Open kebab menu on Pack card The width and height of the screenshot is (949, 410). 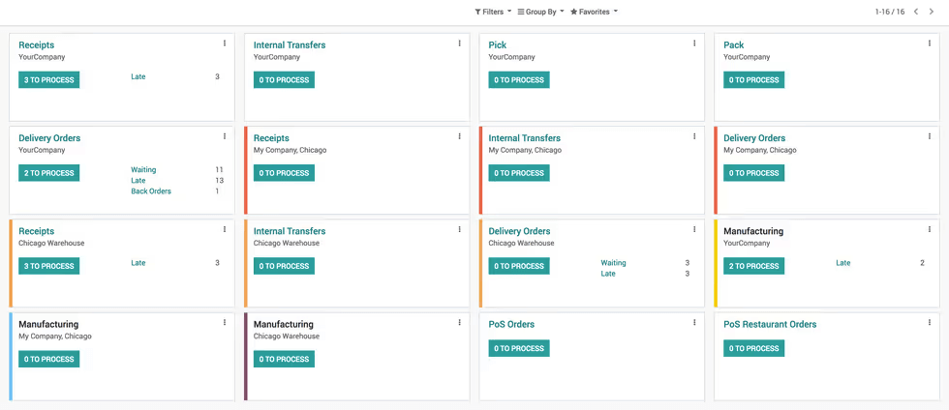(x=930, y=44)
